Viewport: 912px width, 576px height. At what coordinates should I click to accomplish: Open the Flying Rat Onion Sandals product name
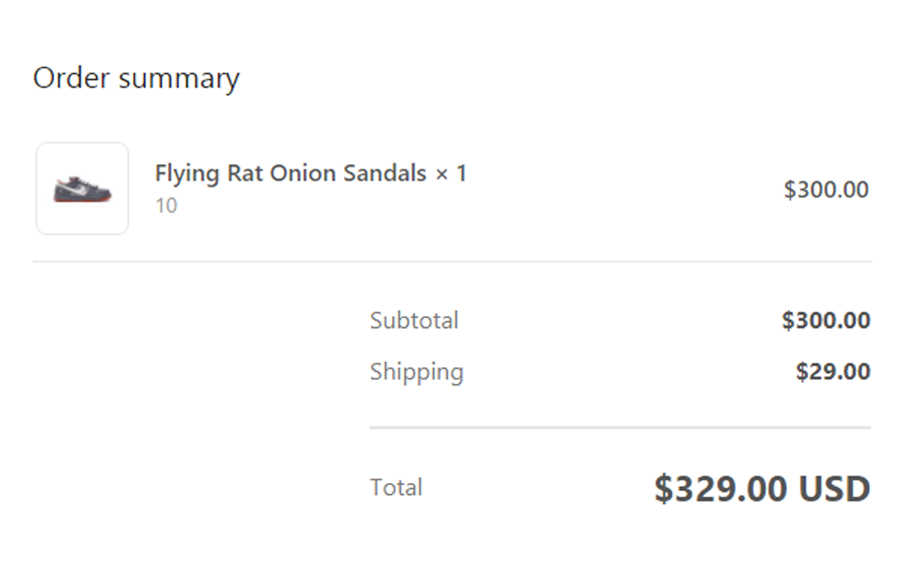tap(290, 173)
